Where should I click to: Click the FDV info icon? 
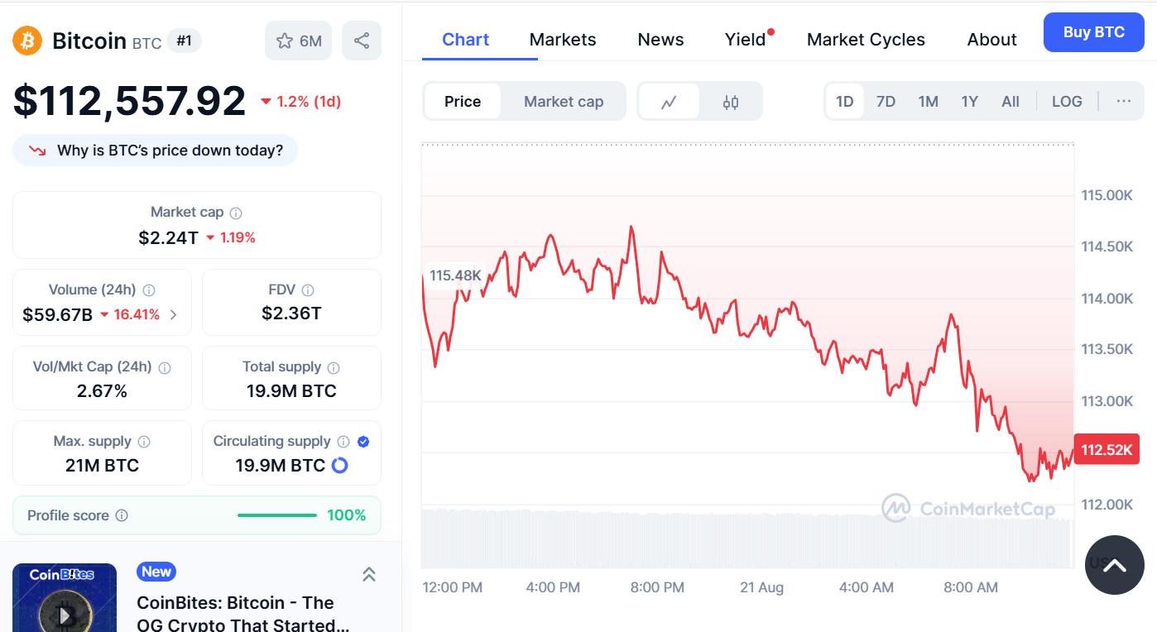(308, 290)
